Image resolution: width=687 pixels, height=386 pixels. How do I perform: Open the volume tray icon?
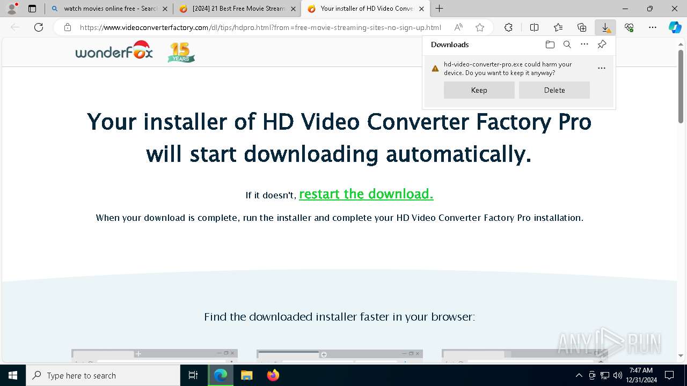[617, 375]
